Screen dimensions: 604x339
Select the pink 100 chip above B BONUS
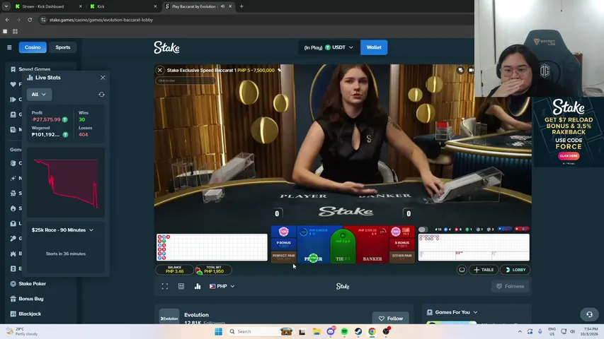396,232
